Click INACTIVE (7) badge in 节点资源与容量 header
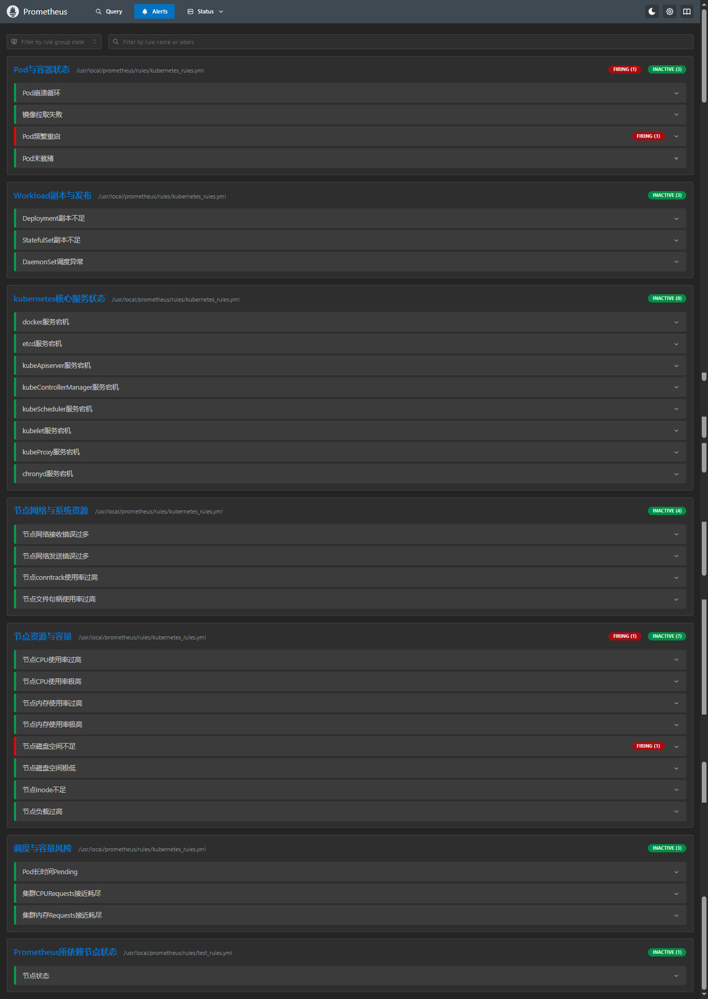This screenshot has height=999, width=708. click(x=667, y=636)
